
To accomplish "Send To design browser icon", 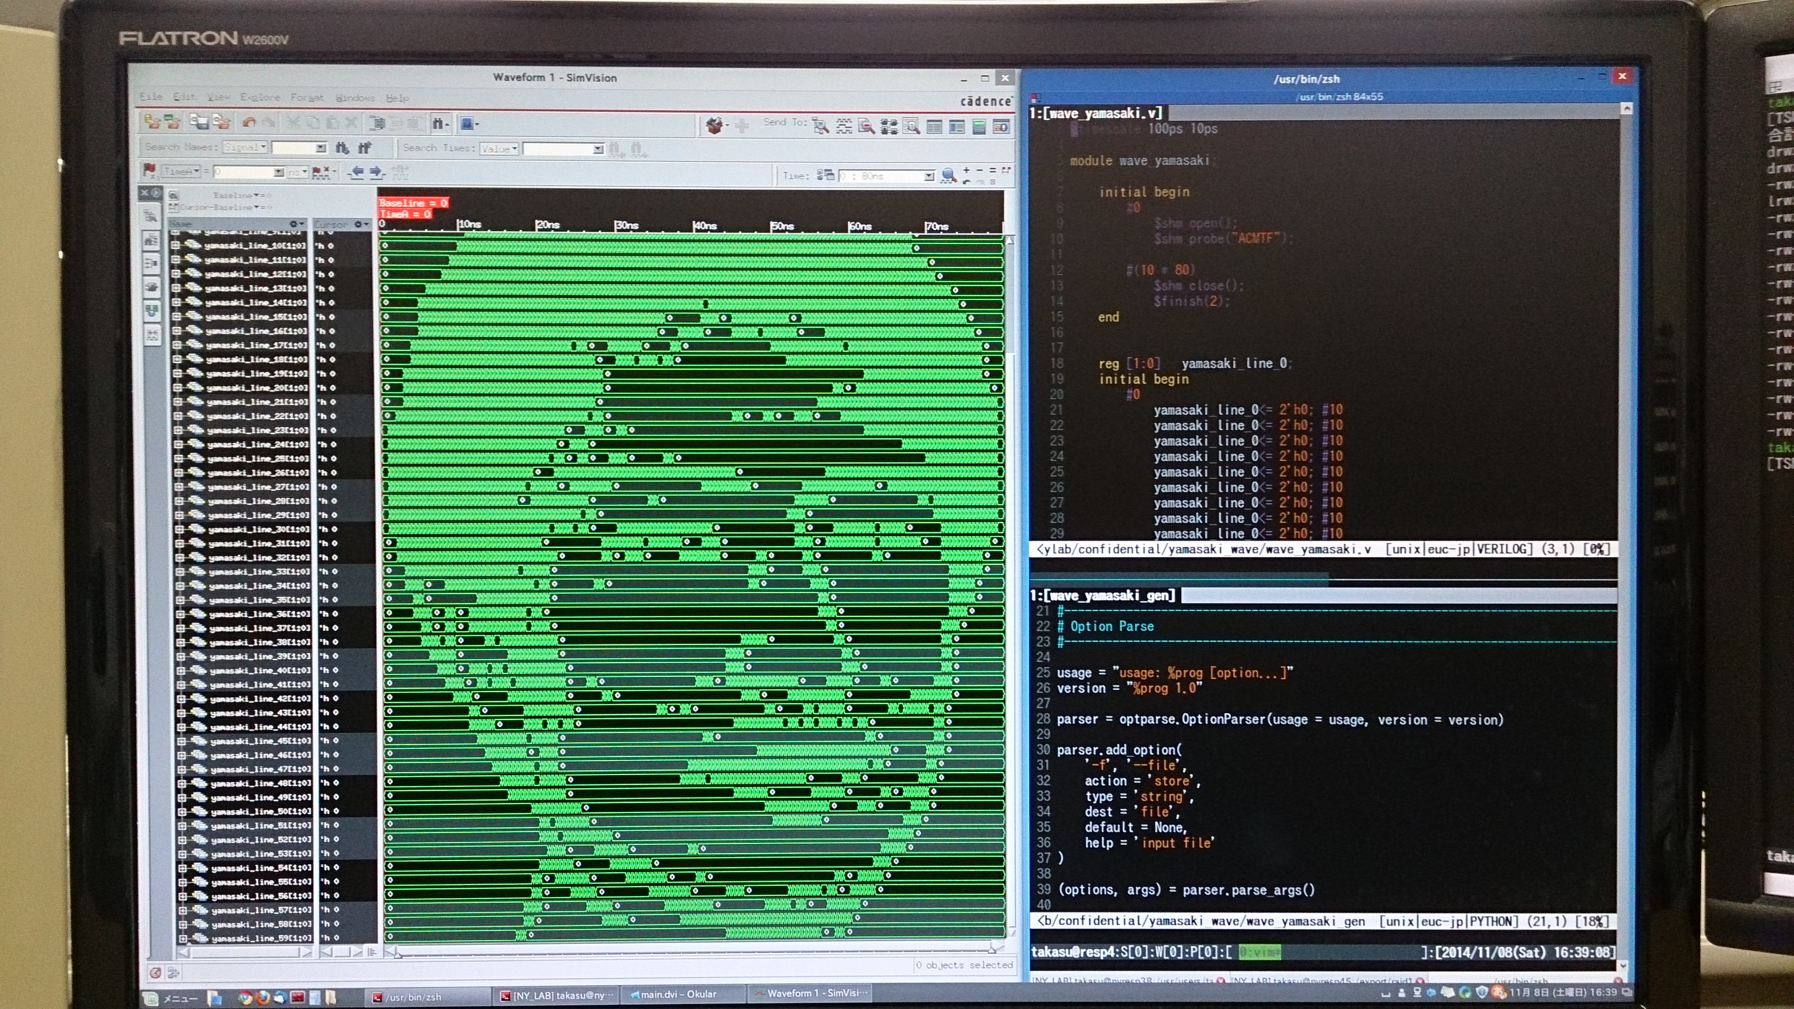I will click(821, 125).
